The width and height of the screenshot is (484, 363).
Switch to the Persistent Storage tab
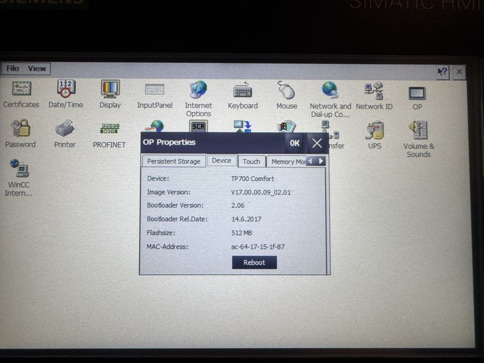tap(174, 161)
